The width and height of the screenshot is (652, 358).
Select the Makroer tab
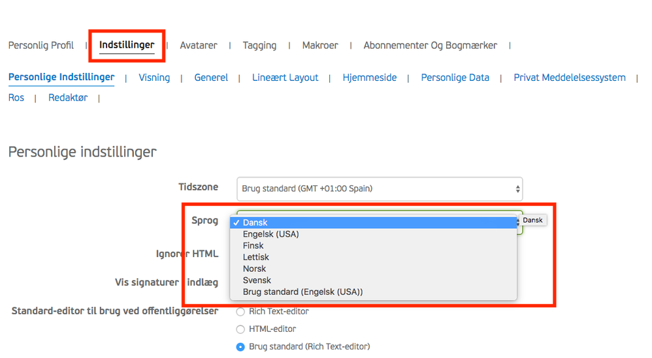[x=320, y=46]
